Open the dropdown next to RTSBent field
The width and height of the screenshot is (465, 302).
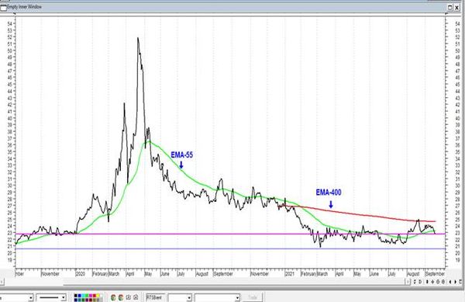coord(189,297)
